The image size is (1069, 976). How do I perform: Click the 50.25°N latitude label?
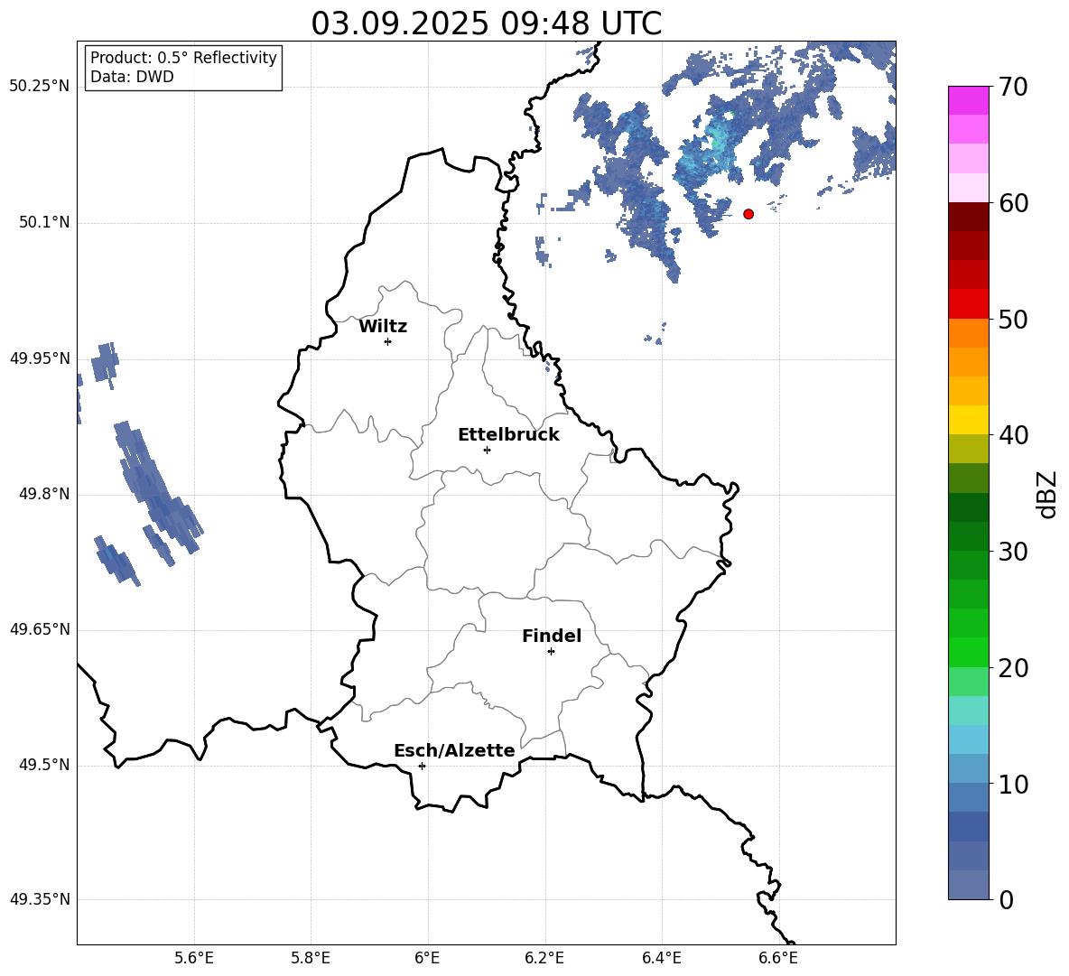tap(40, 87)
